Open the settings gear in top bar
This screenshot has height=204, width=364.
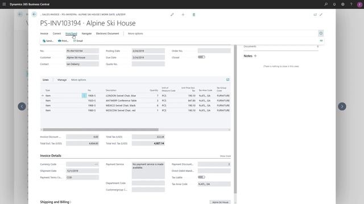tap(342, 4)
